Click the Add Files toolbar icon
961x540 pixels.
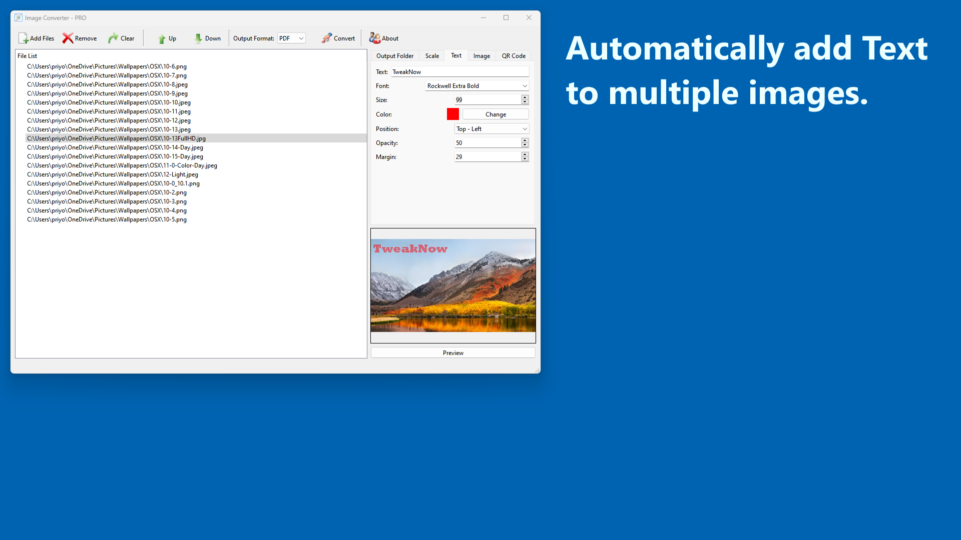click(23, 38)
